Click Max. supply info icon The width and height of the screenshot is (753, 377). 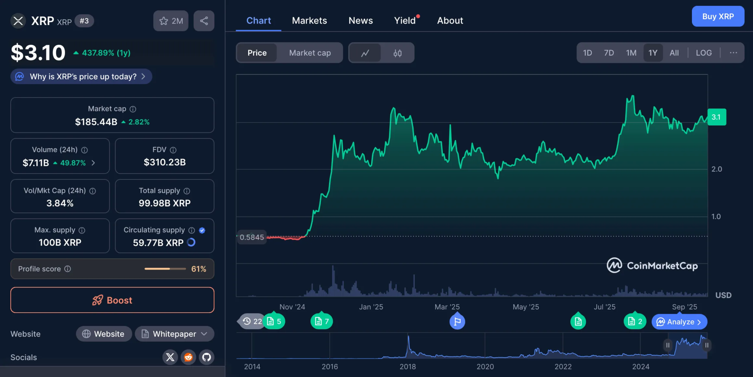click(x=82, y=230)
